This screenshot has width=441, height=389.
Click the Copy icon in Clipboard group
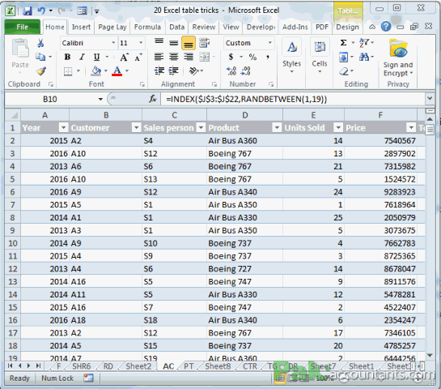pos(40,57)
